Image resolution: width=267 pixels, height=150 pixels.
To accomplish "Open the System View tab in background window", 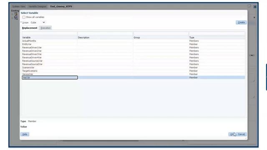I will 19,7.
